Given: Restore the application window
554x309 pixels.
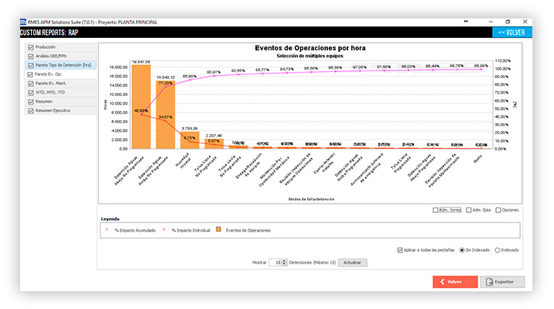Looking at the screenshot, I should point(508,22).
